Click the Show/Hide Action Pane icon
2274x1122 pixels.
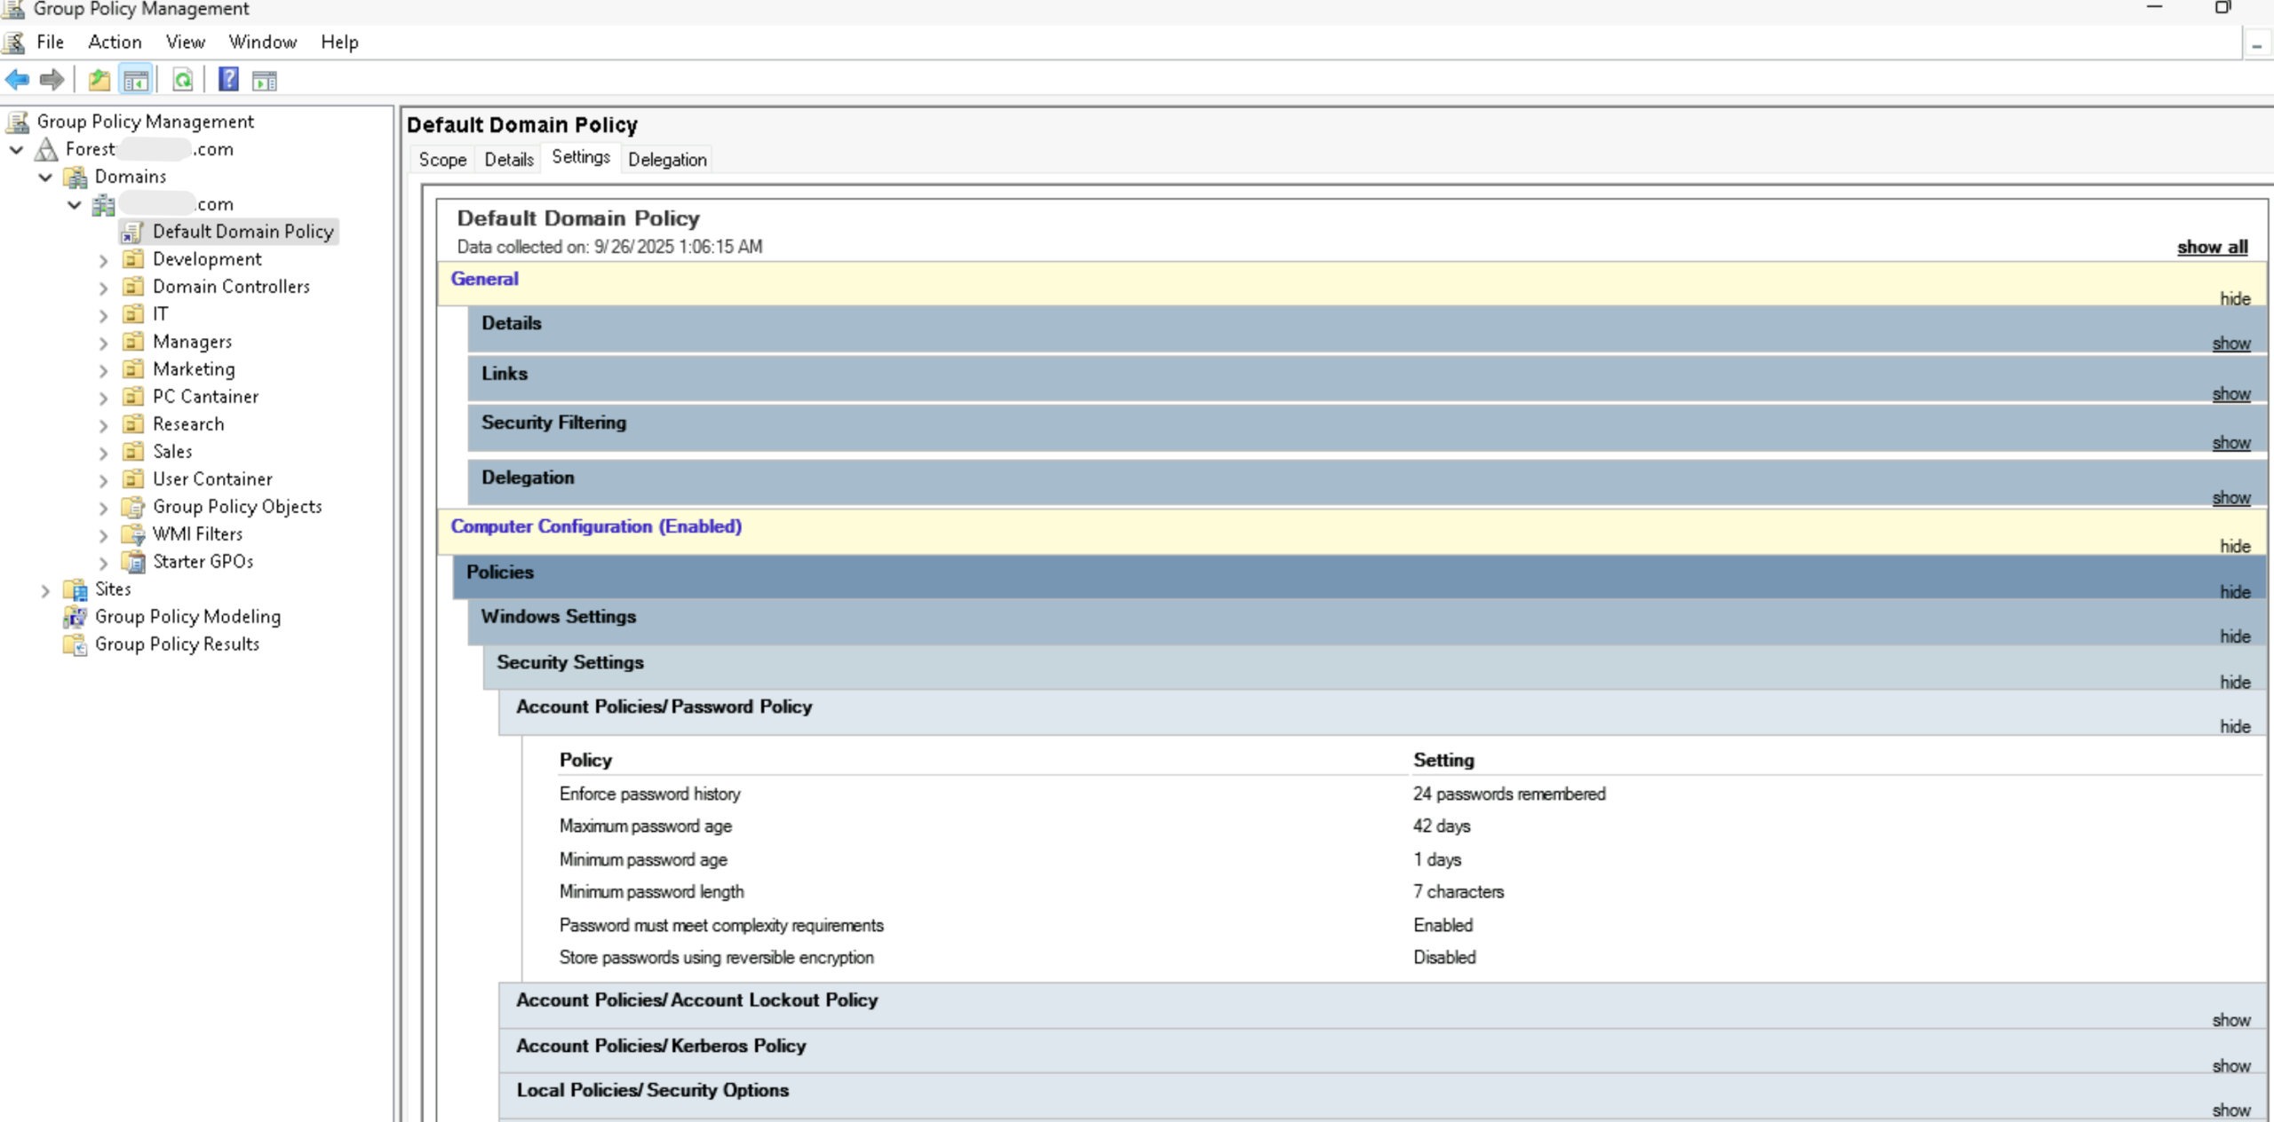point(265,80)
